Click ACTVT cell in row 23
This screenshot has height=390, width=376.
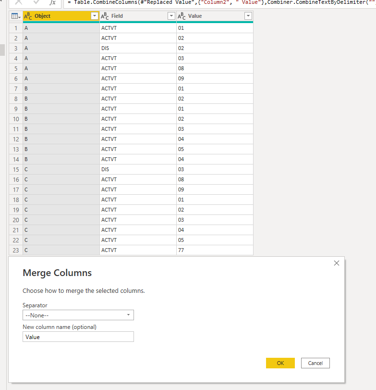pos(138,250)
